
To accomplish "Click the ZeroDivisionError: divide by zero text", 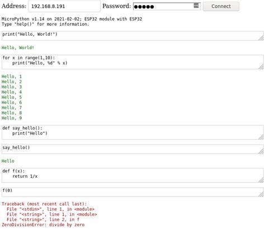I will point(43,225).
